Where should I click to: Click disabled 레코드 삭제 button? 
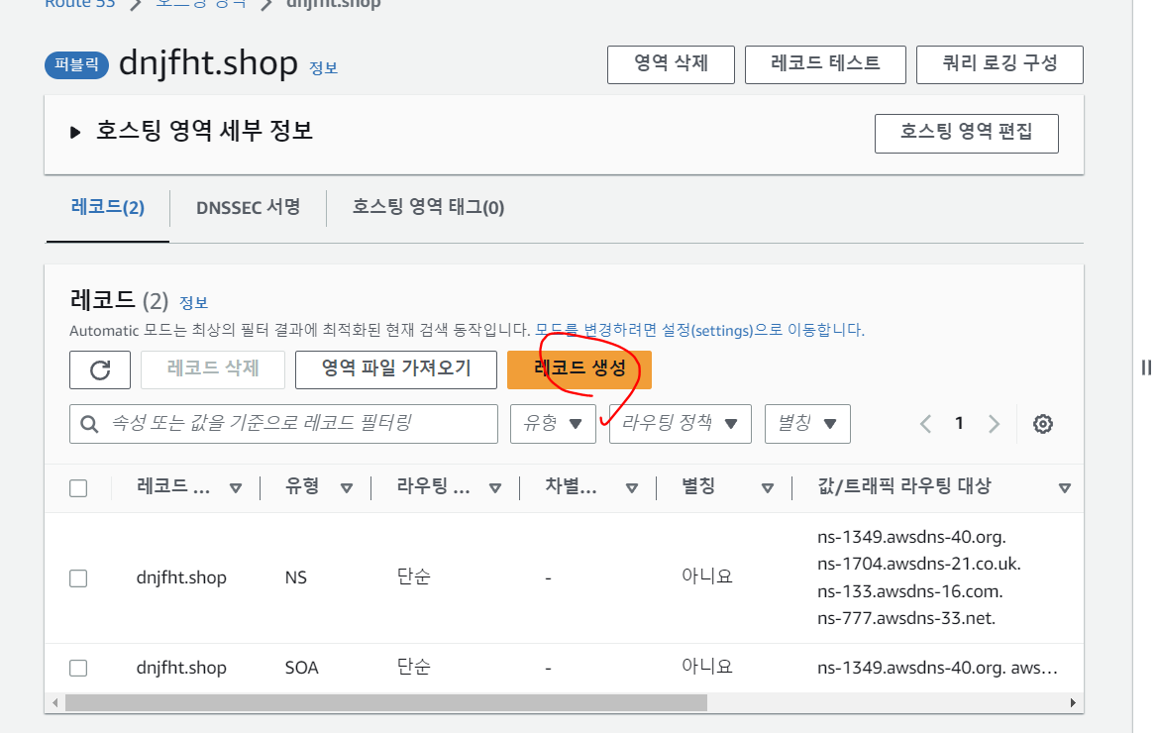coord(213,369)
